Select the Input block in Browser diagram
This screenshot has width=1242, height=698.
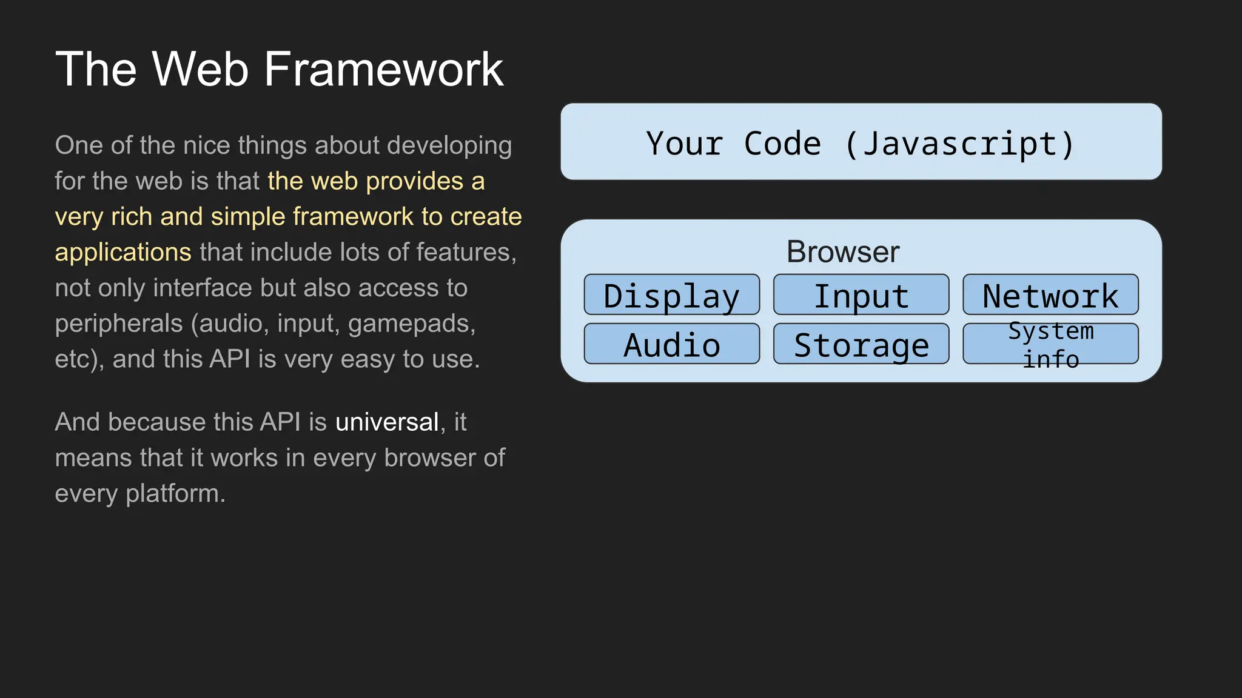coord(861,294)
